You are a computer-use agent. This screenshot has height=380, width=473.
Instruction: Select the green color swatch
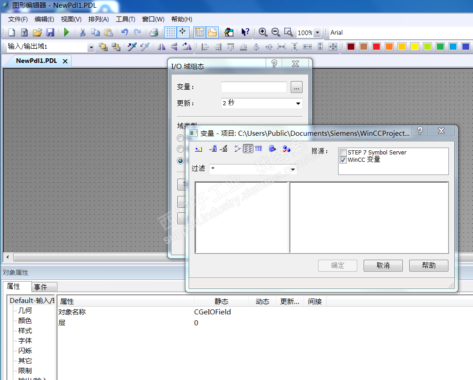[x=440, y=47]
